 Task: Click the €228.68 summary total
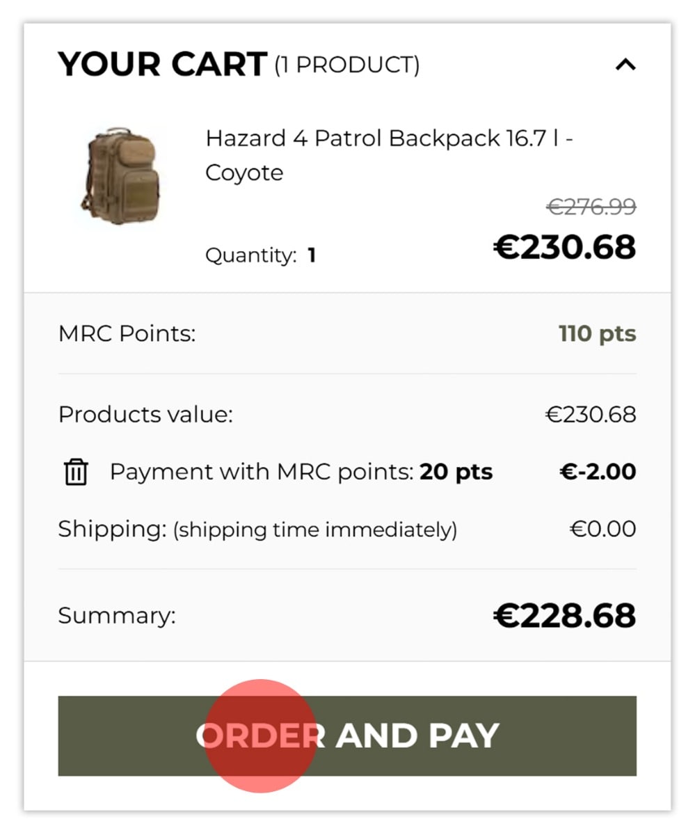pyautogui.click(x=565, y=616)
